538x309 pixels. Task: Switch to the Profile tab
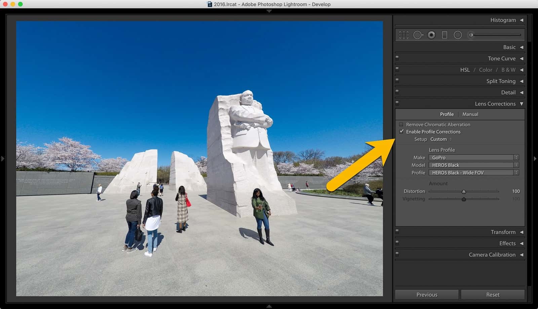click(447, 114)
